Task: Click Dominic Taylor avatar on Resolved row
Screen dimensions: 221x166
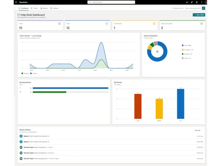Action: [21, 153]
